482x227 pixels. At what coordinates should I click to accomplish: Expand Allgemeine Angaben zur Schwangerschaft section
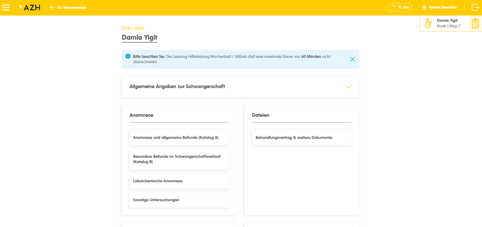(177, 87)
